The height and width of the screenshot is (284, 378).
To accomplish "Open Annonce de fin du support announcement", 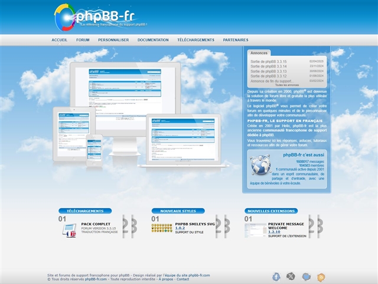I will [x=272, y=81].
